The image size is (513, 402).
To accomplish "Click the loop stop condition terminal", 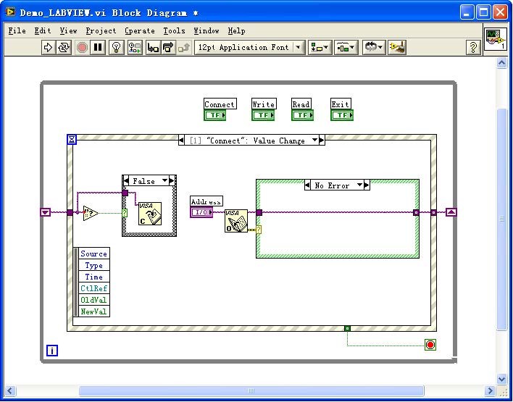I will [430, 345].
